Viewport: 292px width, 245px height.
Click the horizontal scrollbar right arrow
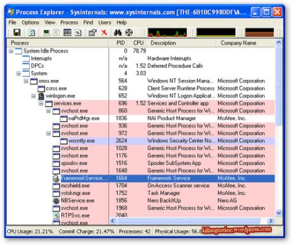click(x=270, y=221)
